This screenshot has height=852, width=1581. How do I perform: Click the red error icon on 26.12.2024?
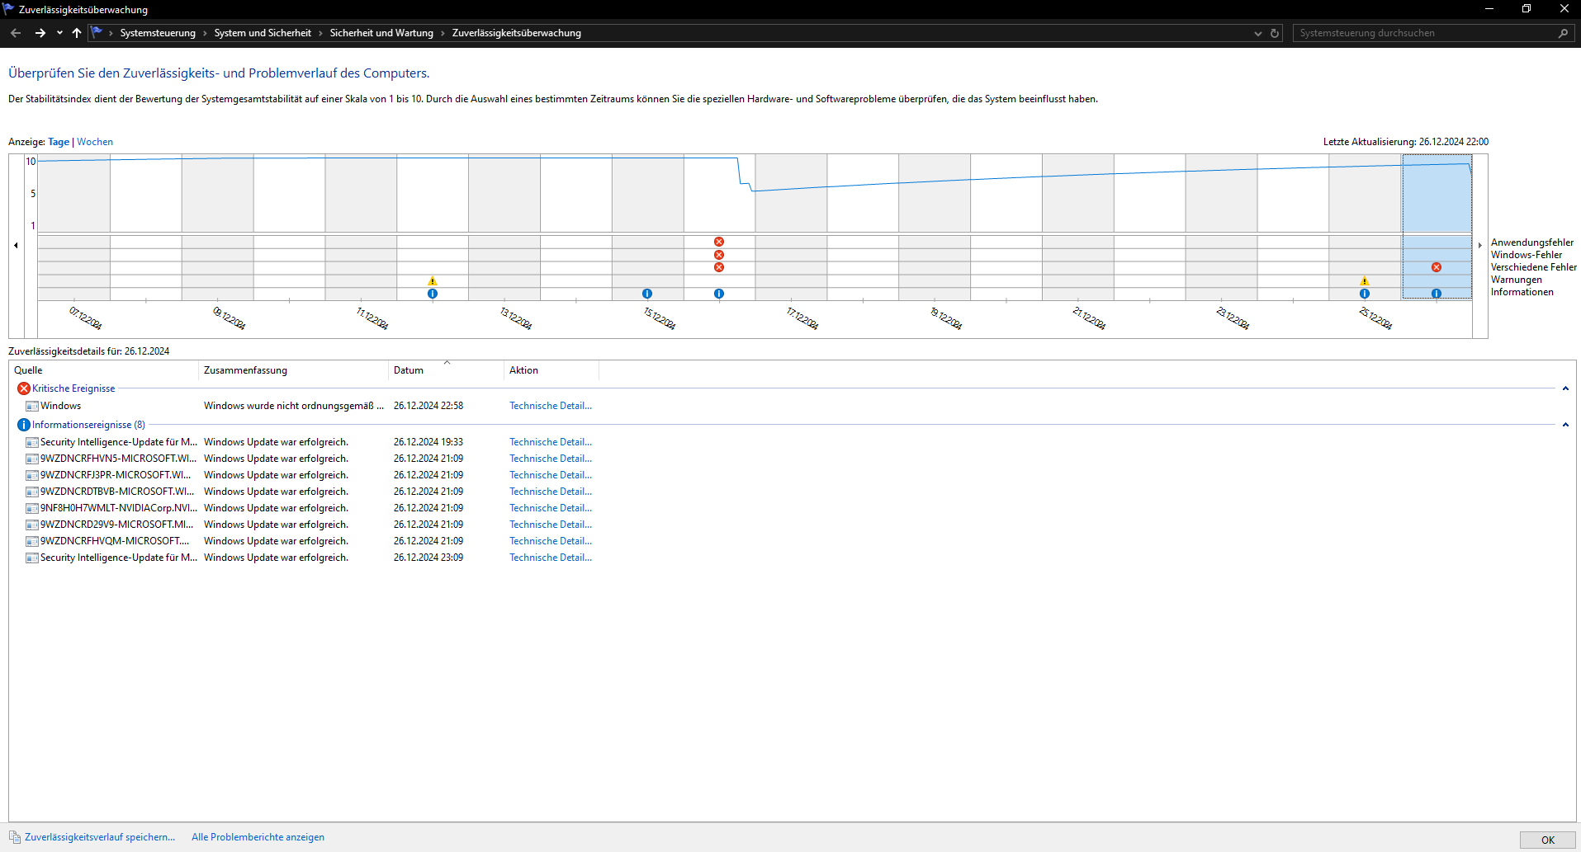[1437, 267]
